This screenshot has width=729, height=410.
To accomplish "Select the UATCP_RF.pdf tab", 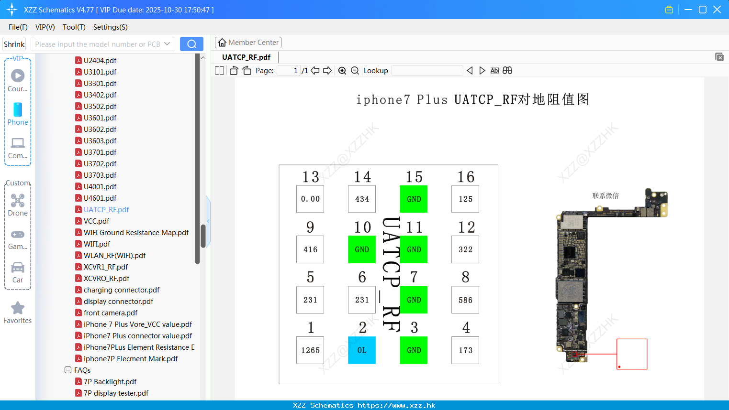I will pos(246,57).
